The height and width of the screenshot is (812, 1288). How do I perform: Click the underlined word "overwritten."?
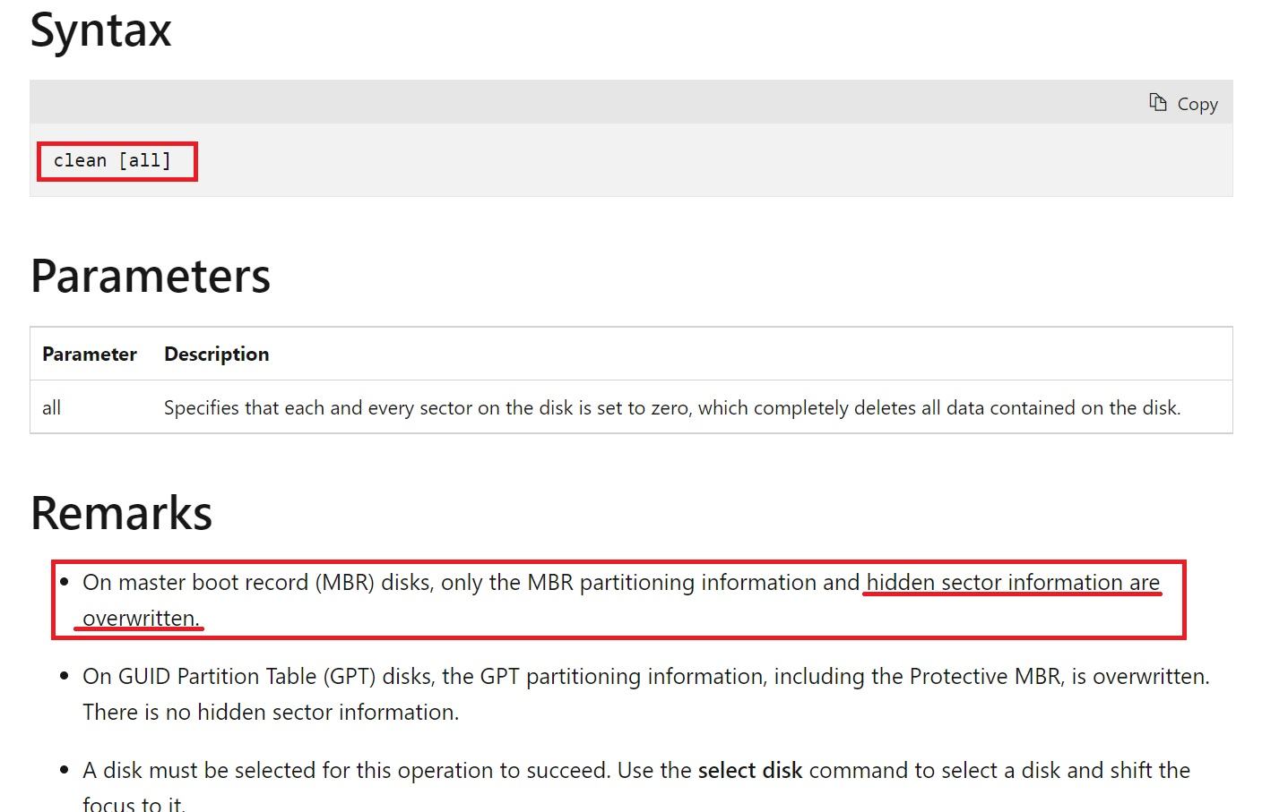pyautogui.click(x=141, y=619)
